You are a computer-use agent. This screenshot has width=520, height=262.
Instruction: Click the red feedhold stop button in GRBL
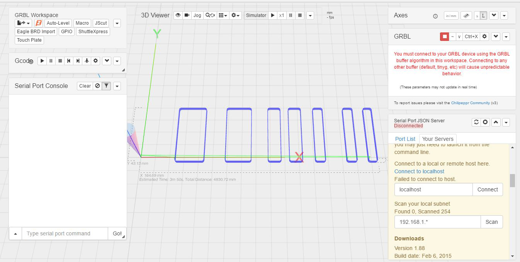click(x=444, y=37)
